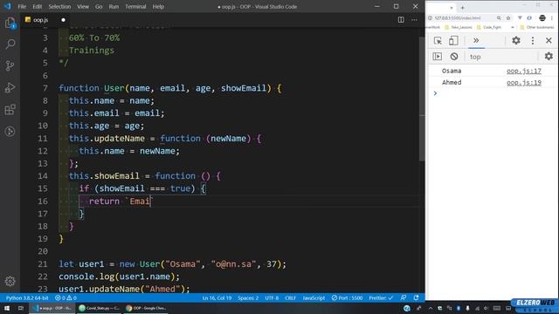Open the New_Lessons bookmark folder
559x314 pixels.
tap(459, 27)
